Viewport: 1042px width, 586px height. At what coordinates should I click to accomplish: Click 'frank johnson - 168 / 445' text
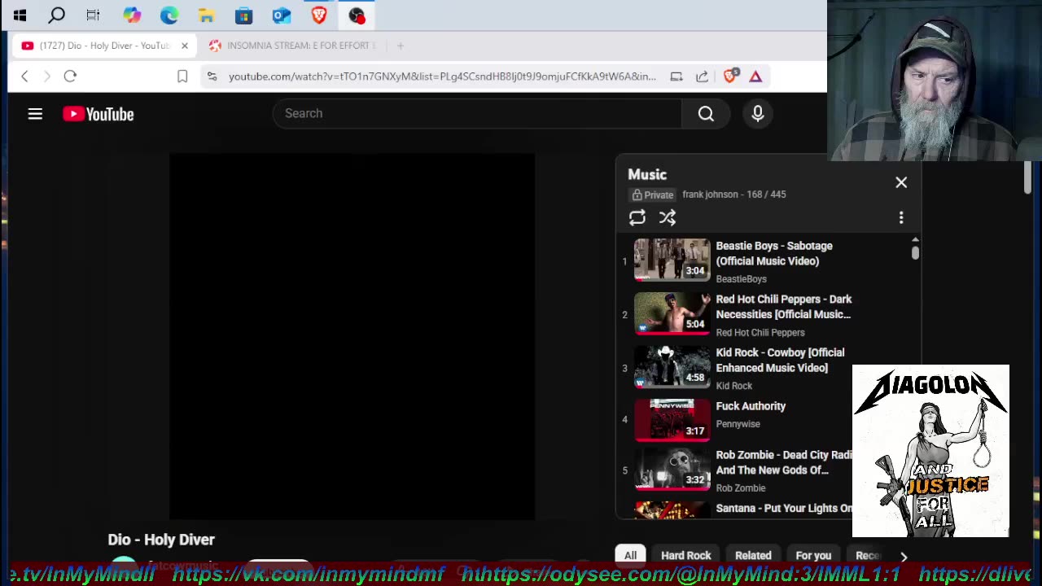[x=734, y=195]
